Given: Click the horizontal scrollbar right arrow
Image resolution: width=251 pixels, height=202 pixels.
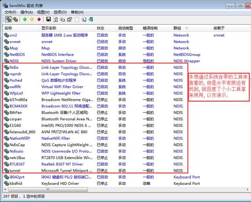Looking at the screenshot, I should [x=247, y=189].
